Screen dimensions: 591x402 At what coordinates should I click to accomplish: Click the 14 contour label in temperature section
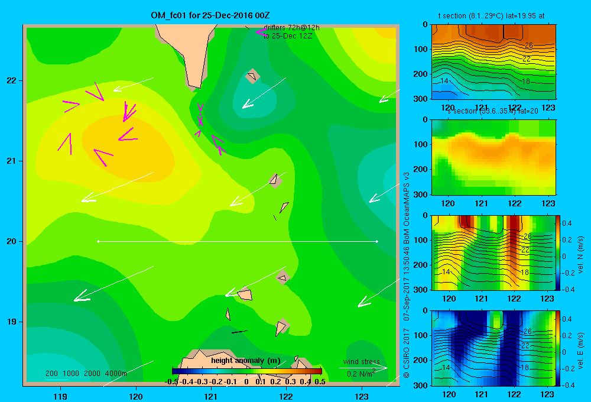click(444, 81)
